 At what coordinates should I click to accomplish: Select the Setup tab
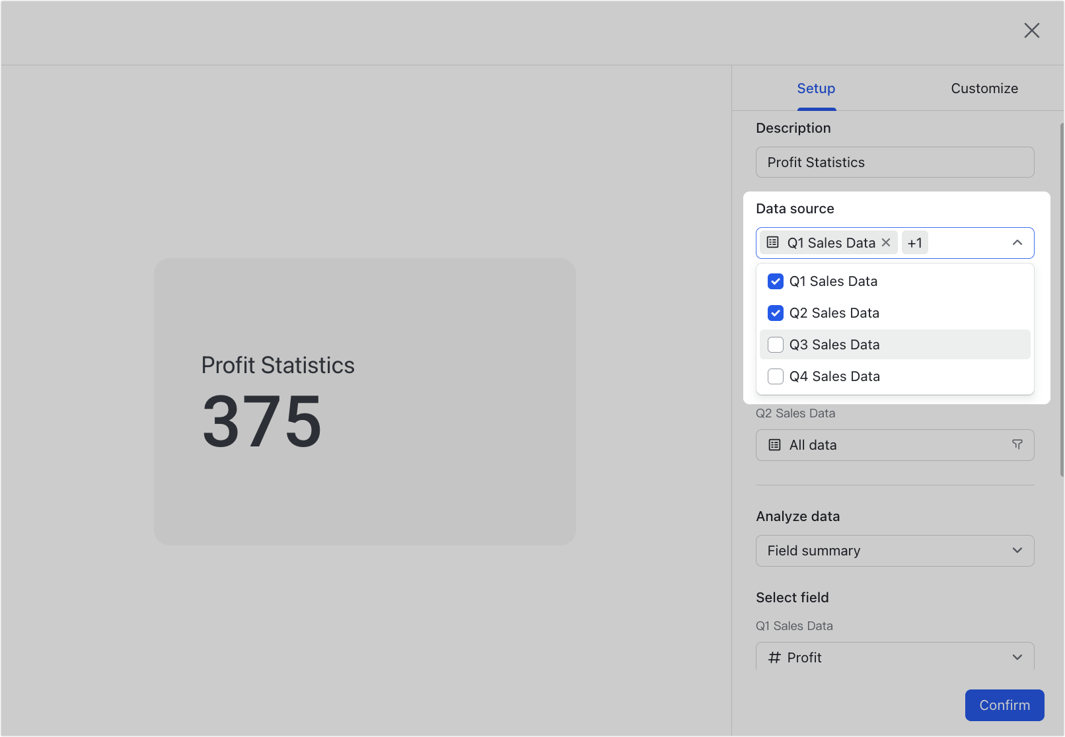pyautogui.click(x=816, y=88)
